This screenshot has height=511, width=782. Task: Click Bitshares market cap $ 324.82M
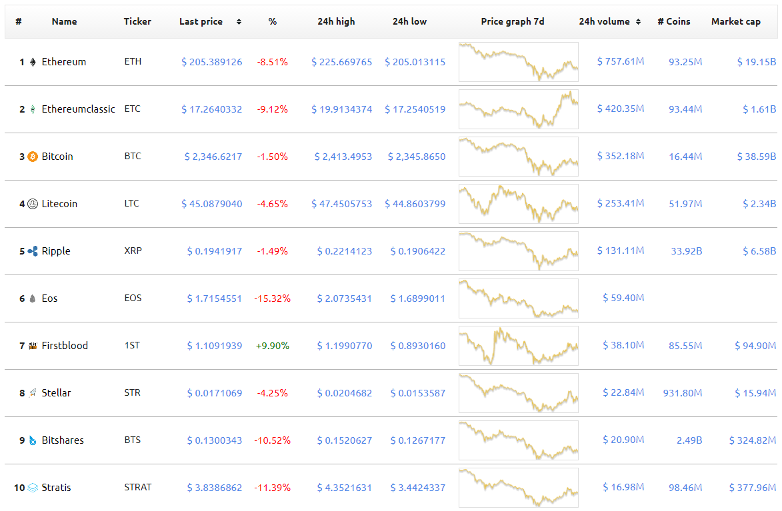[753, 440]
